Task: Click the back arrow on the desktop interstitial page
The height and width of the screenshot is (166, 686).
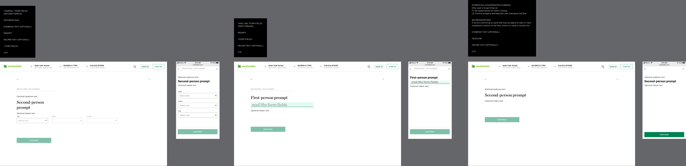Action: pyautogui.click(x=486, y=80)
